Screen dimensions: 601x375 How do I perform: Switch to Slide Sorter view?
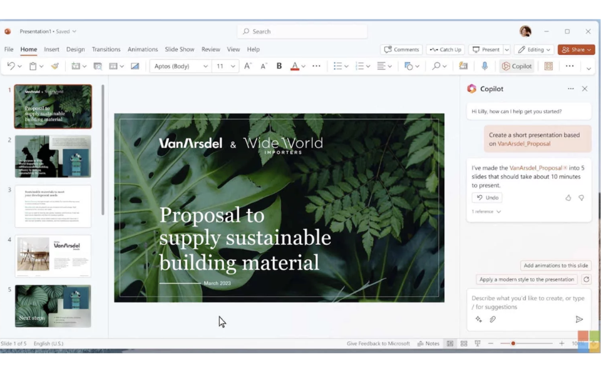point(464,344)
